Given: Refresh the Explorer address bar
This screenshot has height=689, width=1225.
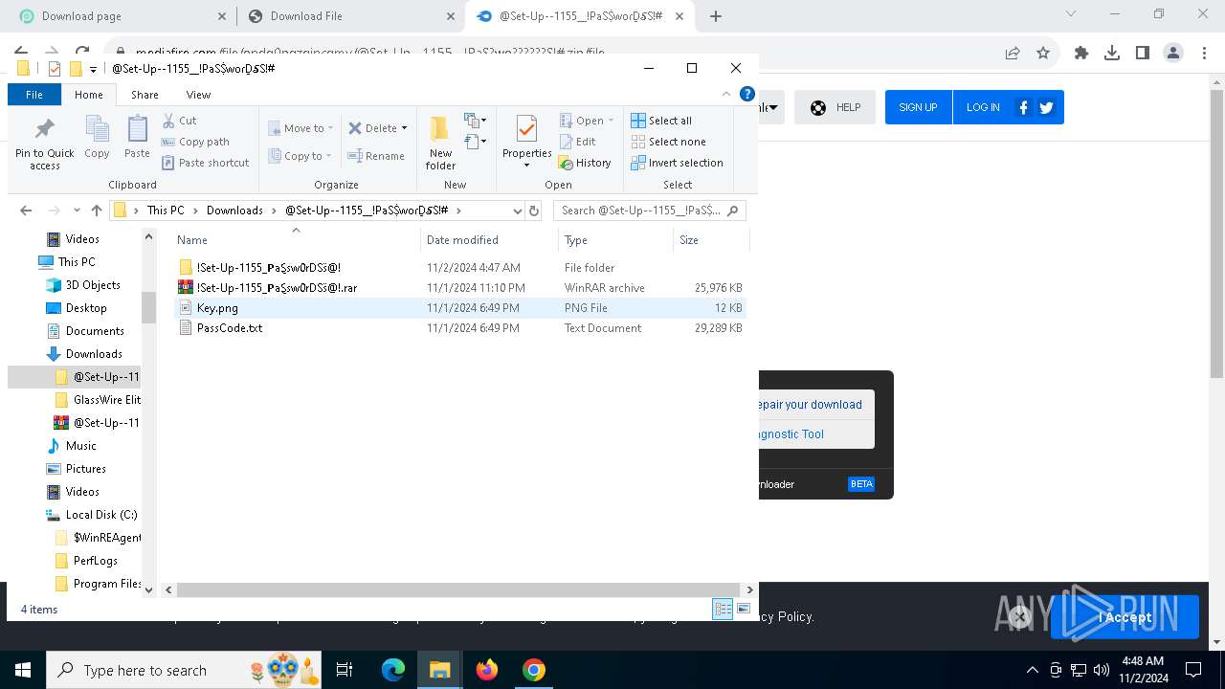Looking at the screenshot, I should tap(534, 211).
